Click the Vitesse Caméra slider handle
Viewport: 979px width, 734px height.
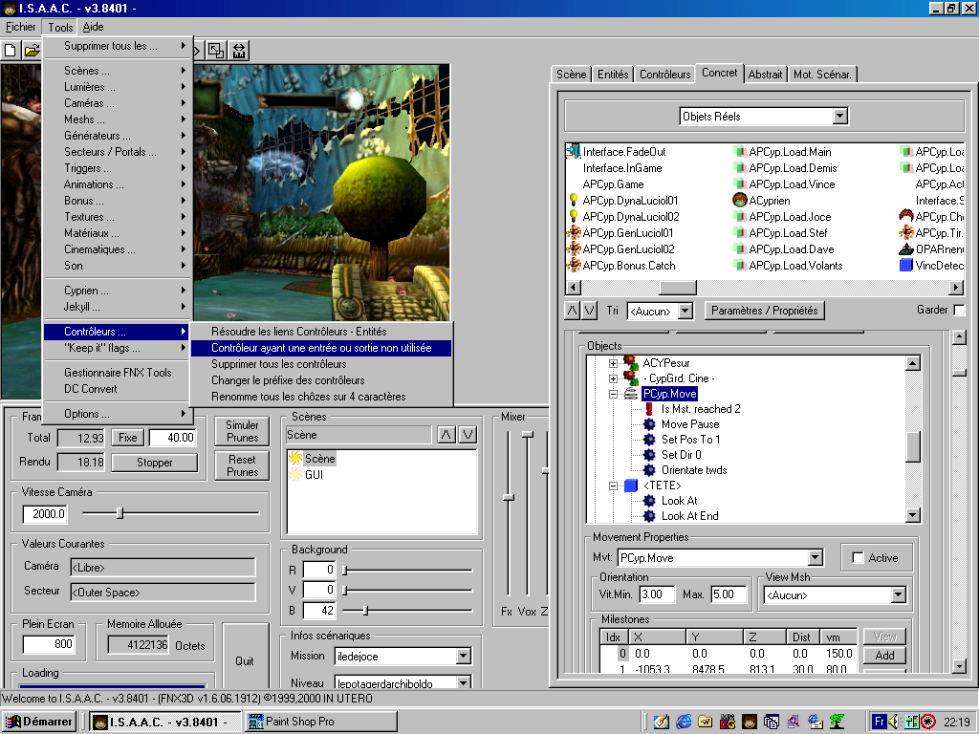(x=120, y=513)
